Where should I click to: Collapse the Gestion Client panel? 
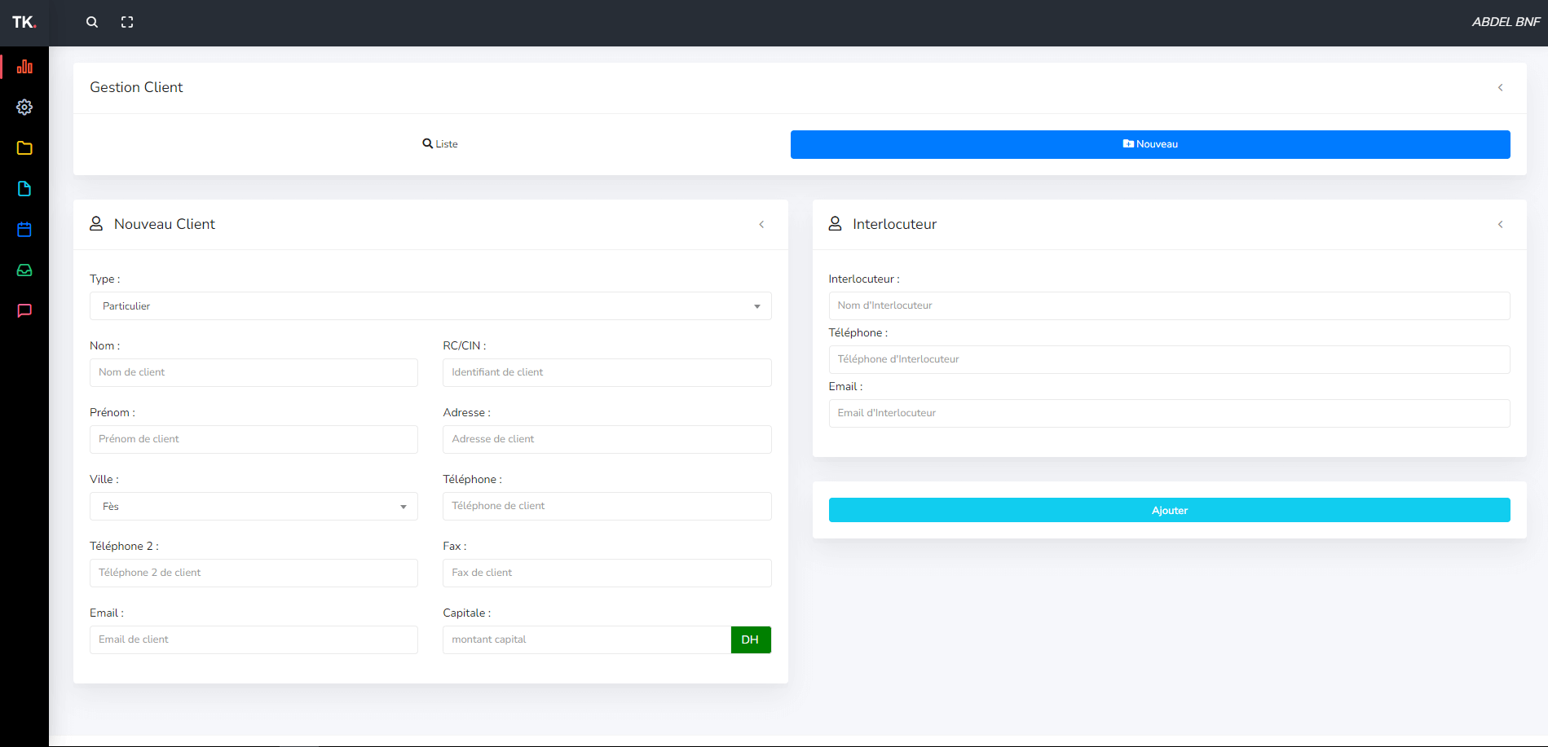(x=1500, y=87)
